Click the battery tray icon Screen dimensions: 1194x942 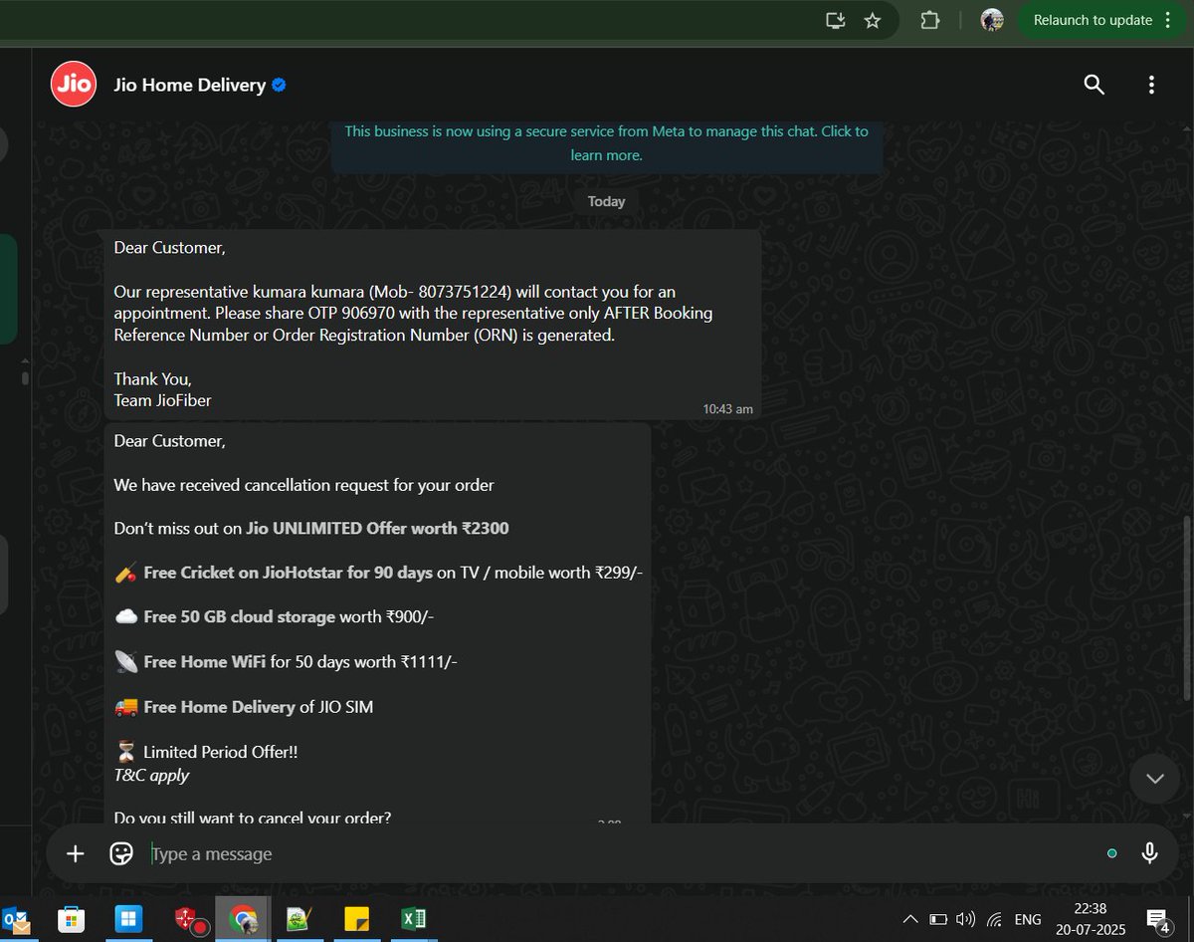(938, 919)
